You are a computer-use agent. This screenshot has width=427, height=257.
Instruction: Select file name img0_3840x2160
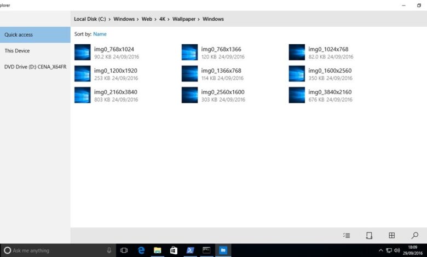point(330,92)
